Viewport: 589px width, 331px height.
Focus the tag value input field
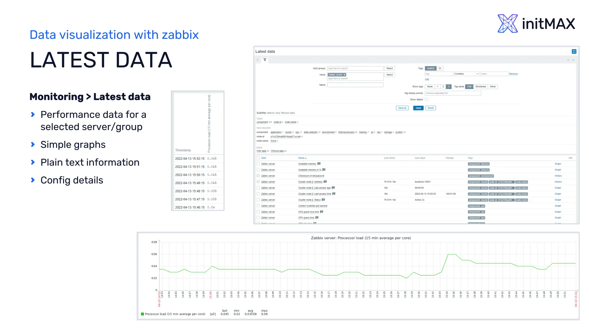pyautogui.click(x=494, y=74)
